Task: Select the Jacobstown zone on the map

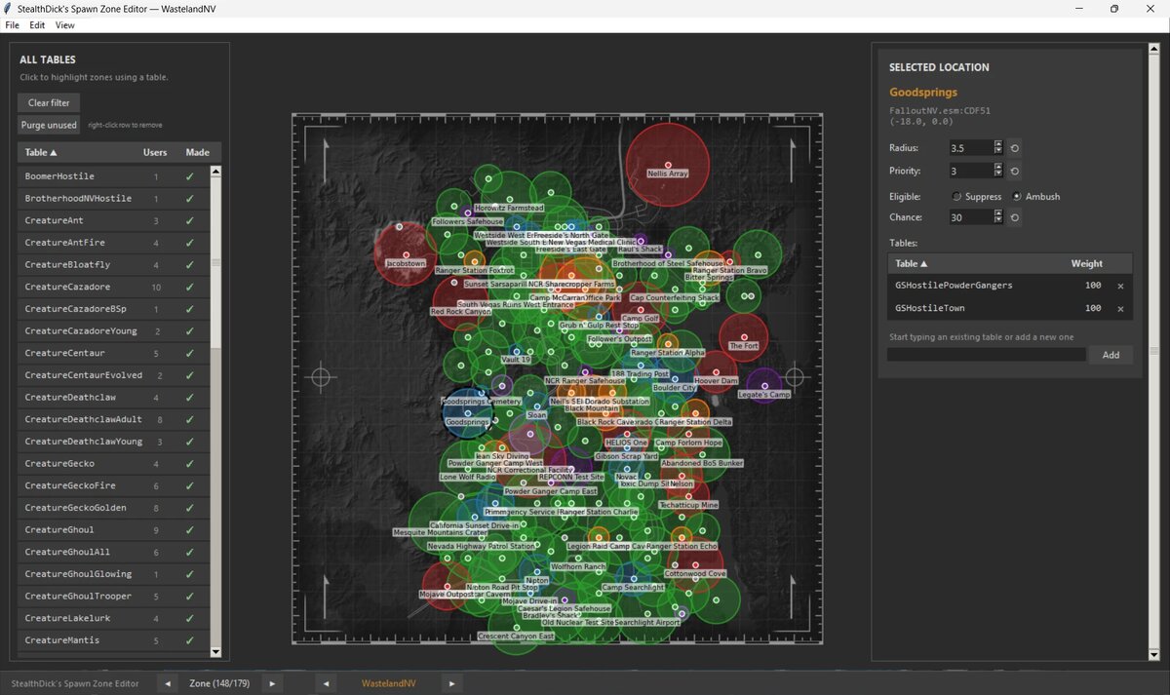Action: 406,254
